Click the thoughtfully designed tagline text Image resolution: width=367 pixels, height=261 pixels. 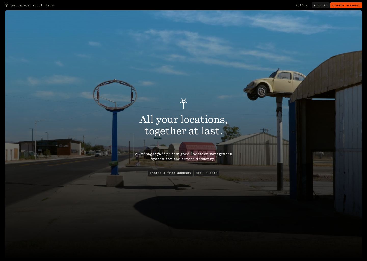pyautogui.click(x=183, y=156)
